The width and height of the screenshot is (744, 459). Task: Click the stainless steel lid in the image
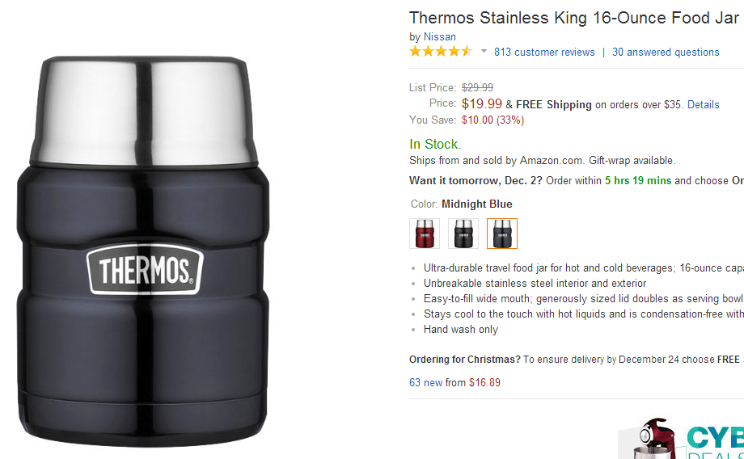(x=142, y=109)
